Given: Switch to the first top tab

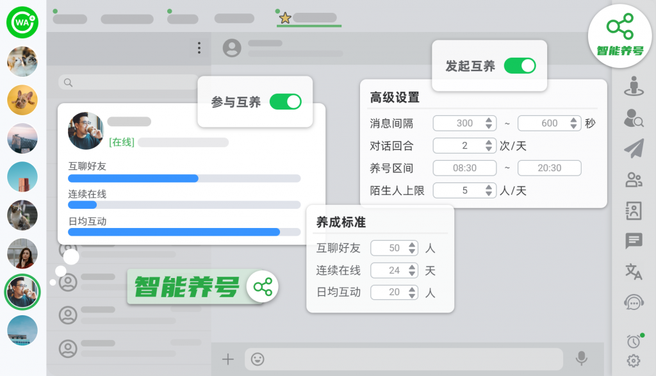Looking at the screenshot, I should [x=70, y=19].
